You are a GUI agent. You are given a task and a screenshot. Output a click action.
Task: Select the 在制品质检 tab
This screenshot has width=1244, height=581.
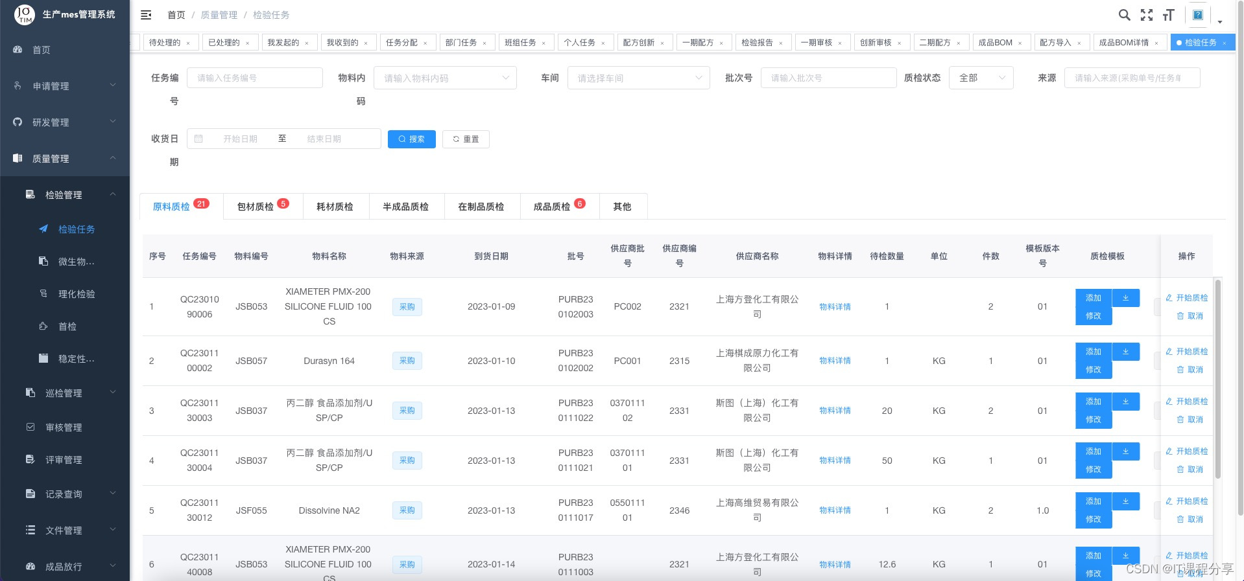tap(481, 207)
